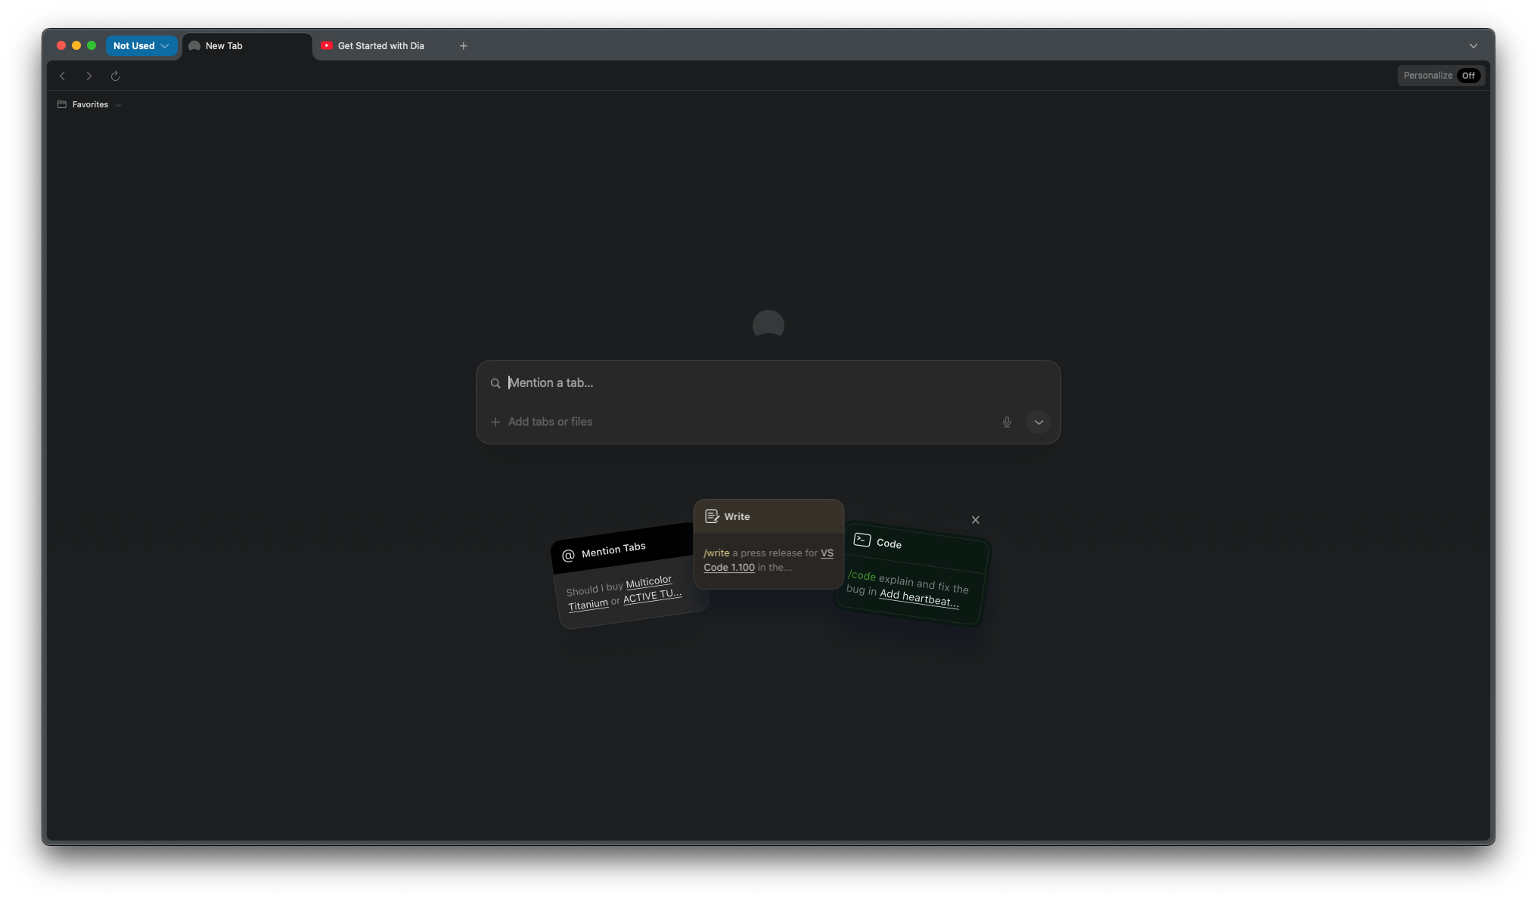Reload the page with the refresh icon
The image size is (1537, 901).
point(115,76)
